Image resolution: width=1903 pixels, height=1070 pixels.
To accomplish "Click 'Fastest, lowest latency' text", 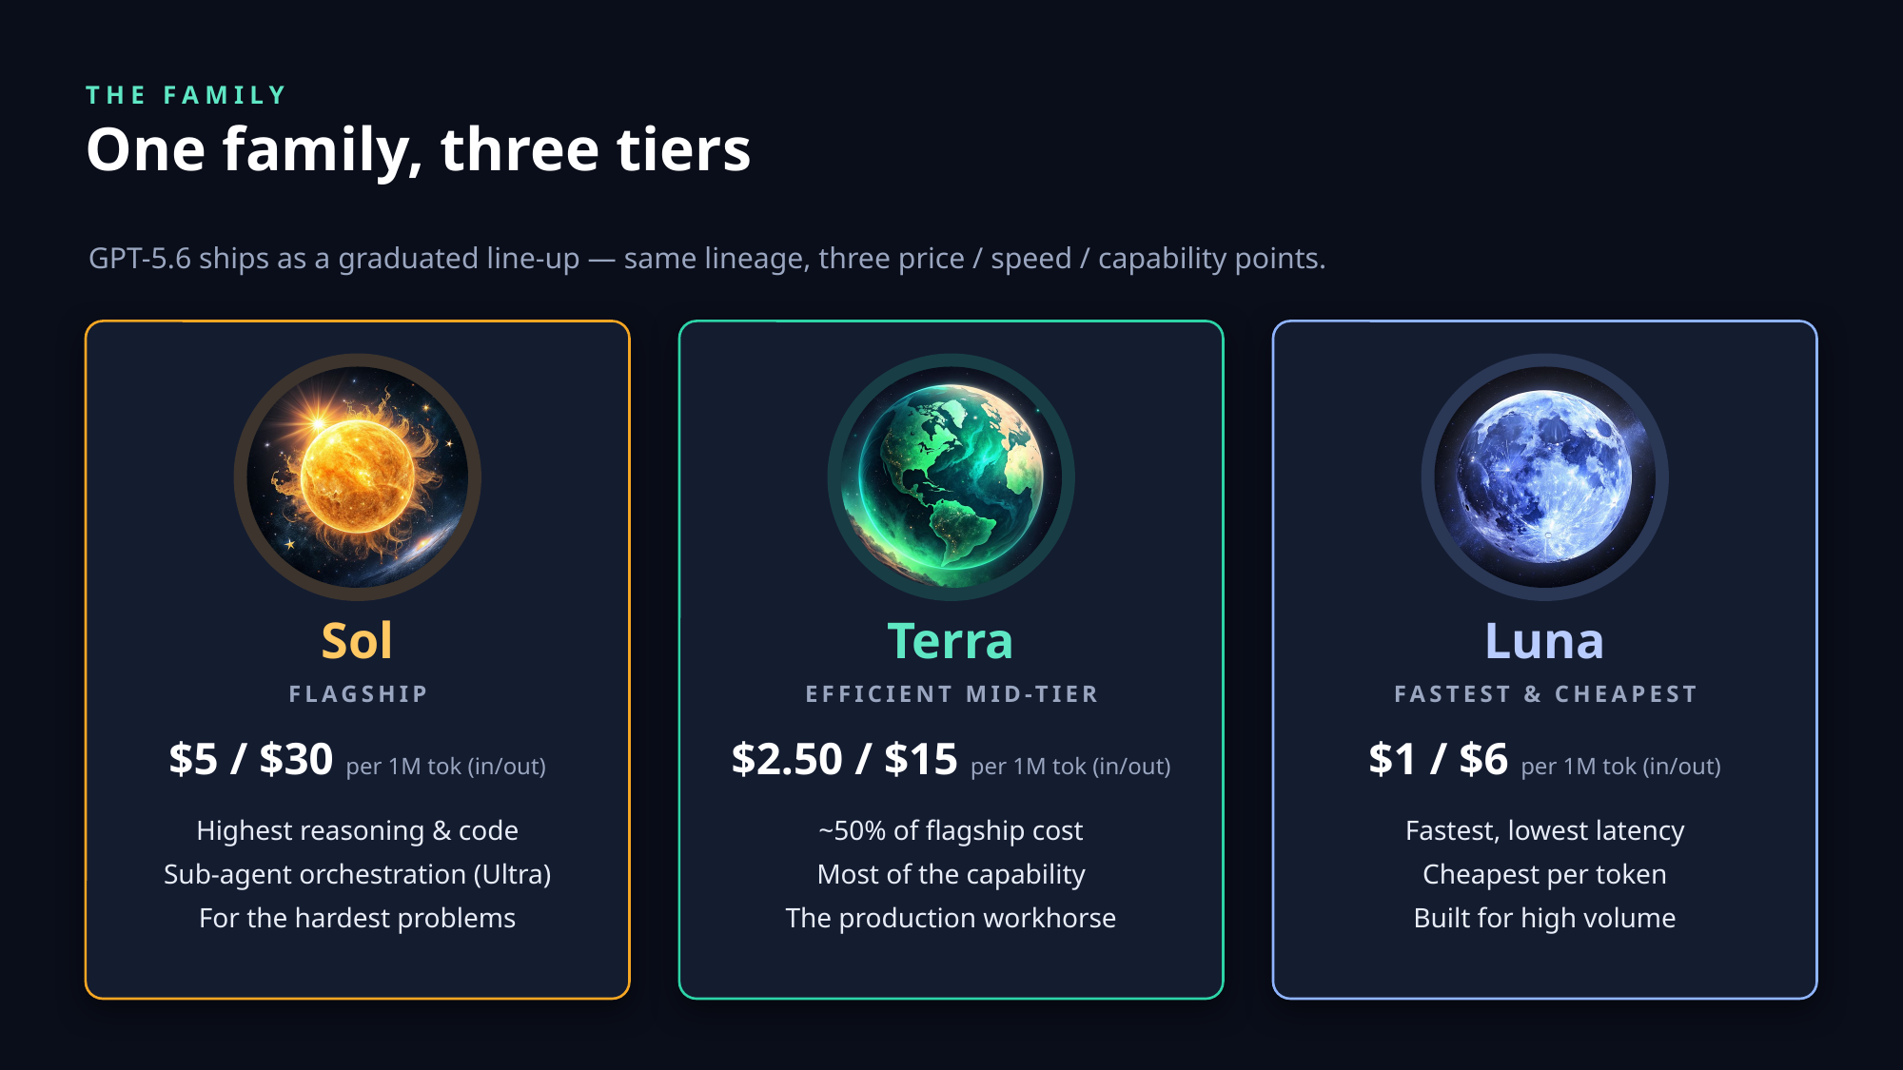I will 1544,830.
